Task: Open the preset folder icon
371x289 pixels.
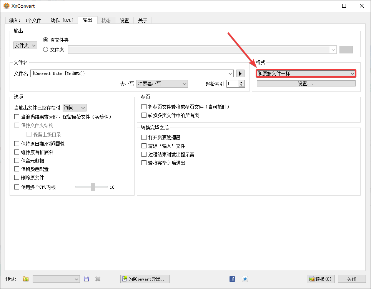Action: (x=25, y=279)
